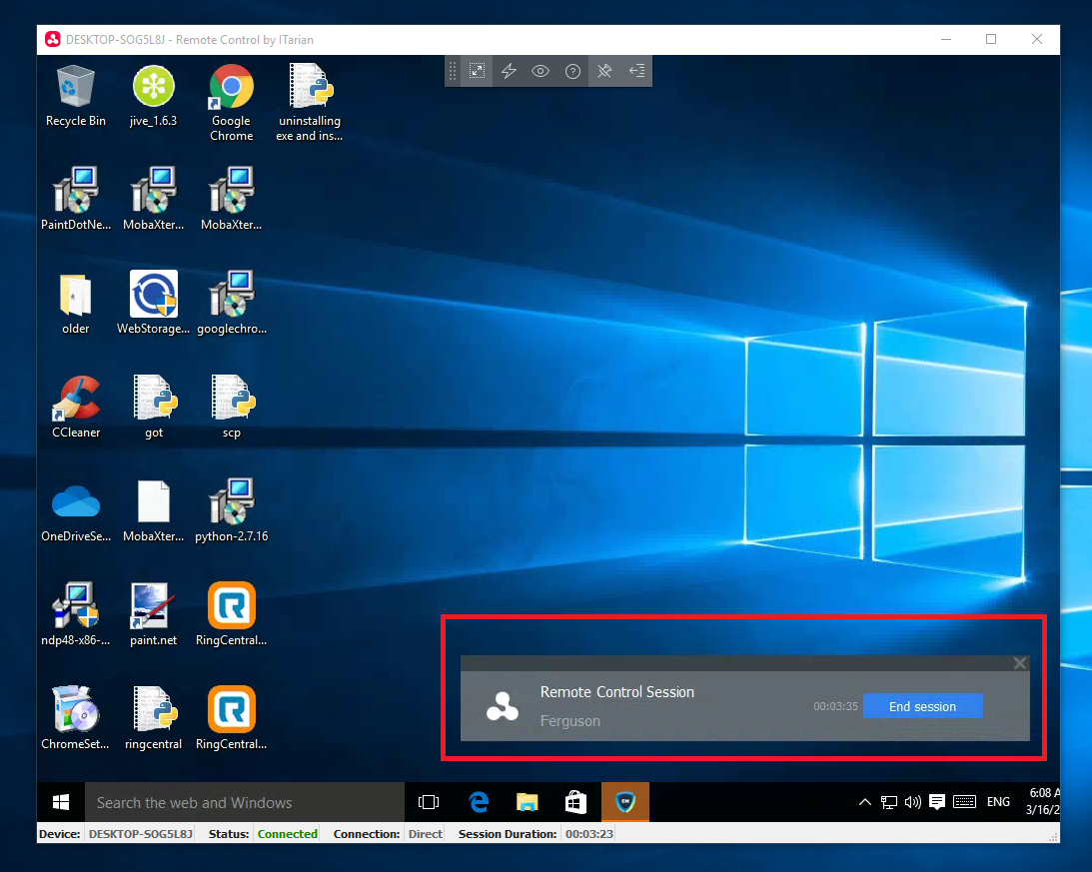Image resolution: width=1092 pixels, height=872 pixels.
Task: Launch Microsoft Edge from the taskbar
Action: (479, 802)
